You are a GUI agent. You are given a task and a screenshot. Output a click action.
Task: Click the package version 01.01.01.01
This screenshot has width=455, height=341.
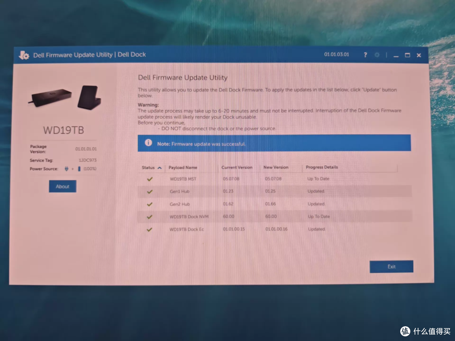pos(86,149)
